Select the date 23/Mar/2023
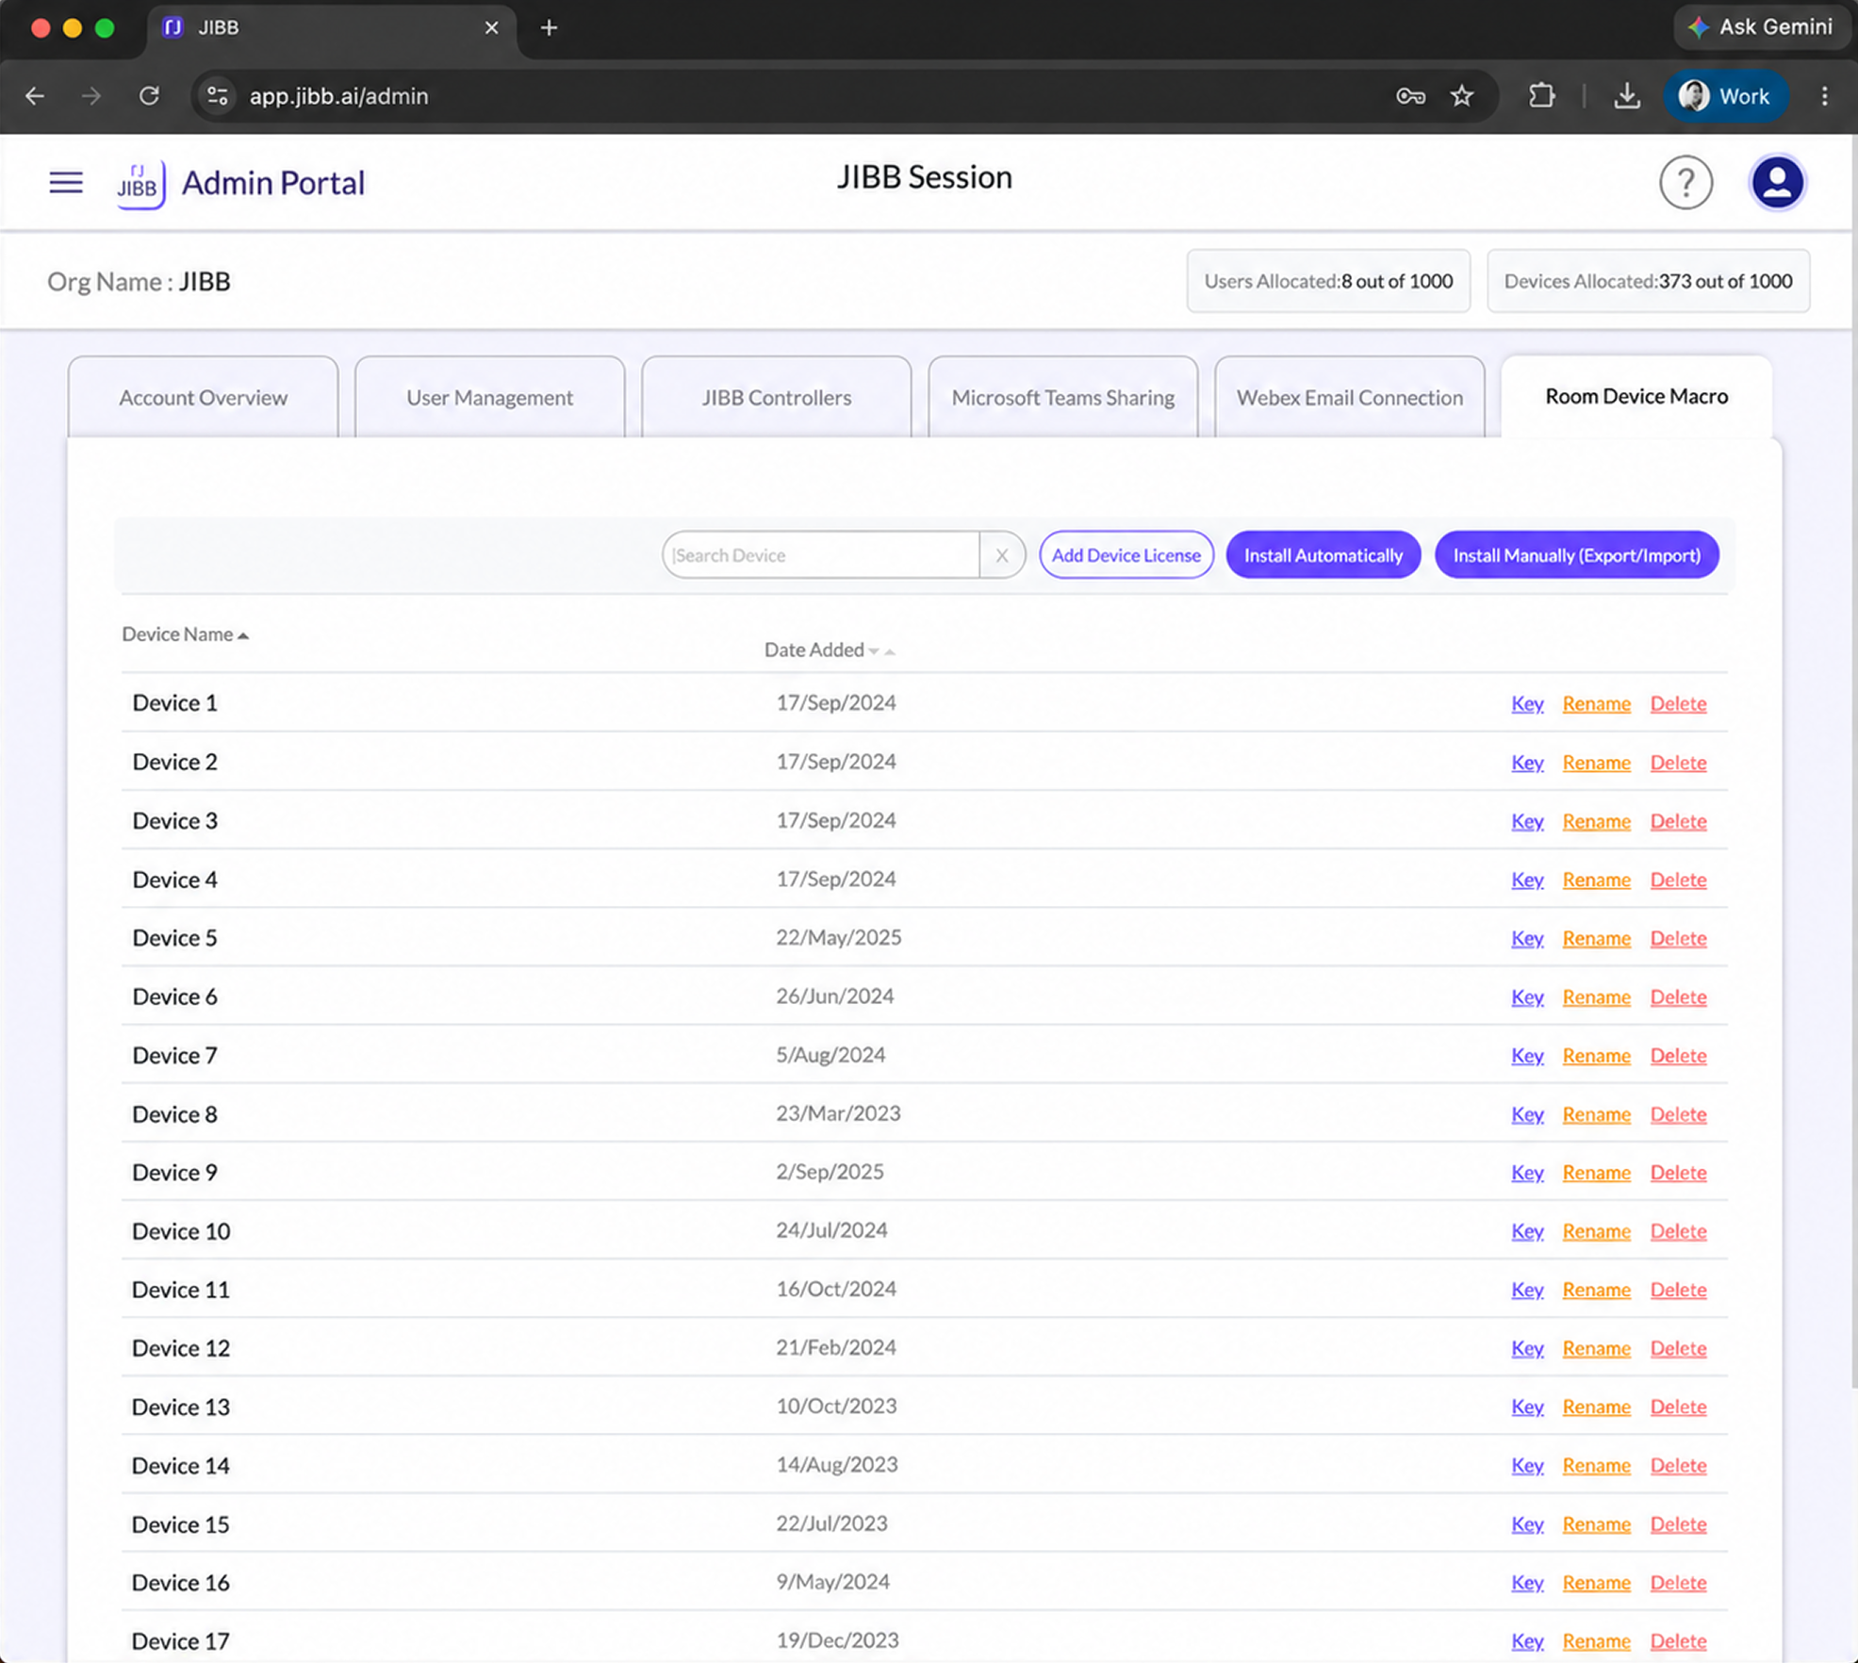The width and height of the screenshot is (1858, 1663). click(838, 1113)
